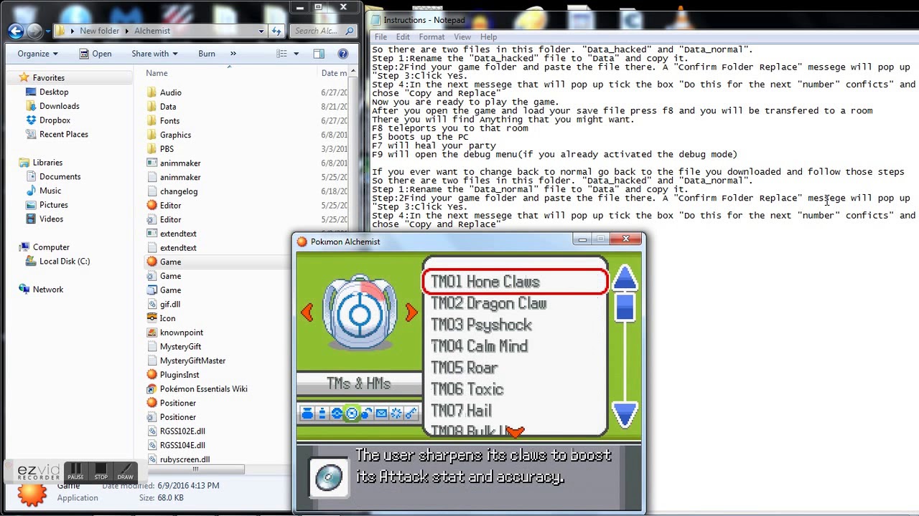Select the Key Items key-shaped pocket icon
The width and height of the screenshot is (919, 516).
tap(411, 414)
